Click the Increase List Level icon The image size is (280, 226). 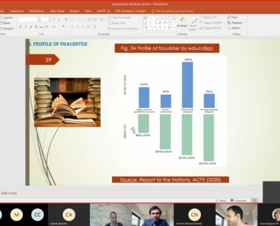[95, 19]
